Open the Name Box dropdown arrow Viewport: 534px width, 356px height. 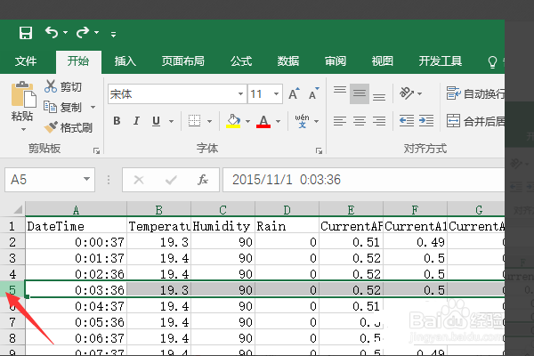[x=87, y=179]
